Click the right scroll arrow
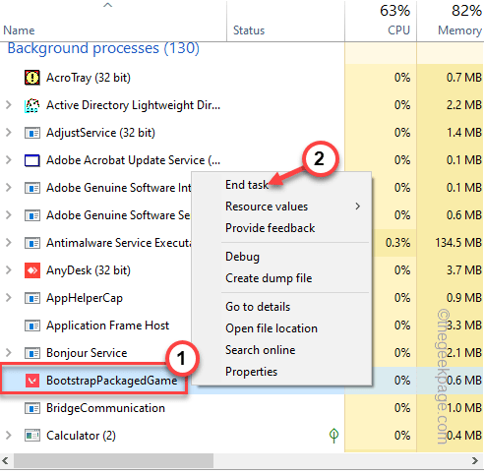This screenshot has height=474, width=484. tap(475, 460)
